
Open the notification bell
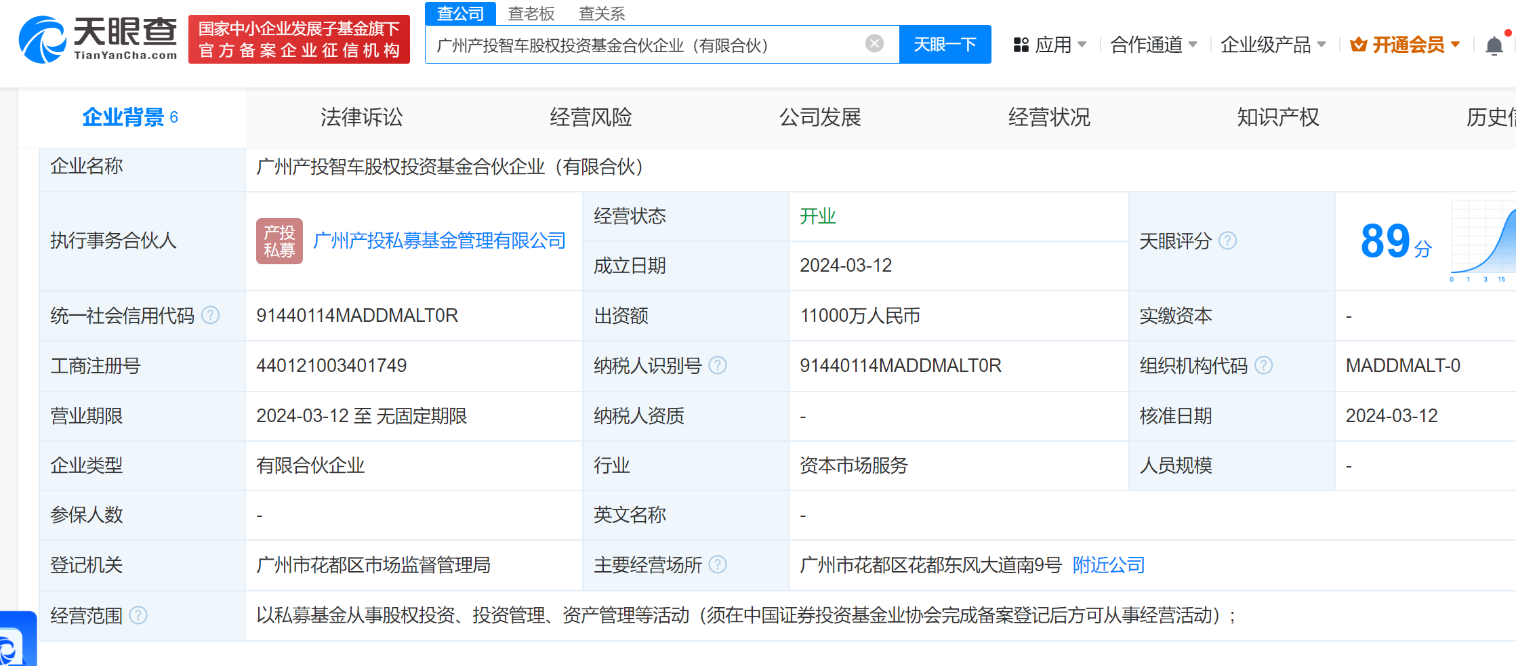point(1494,45)
